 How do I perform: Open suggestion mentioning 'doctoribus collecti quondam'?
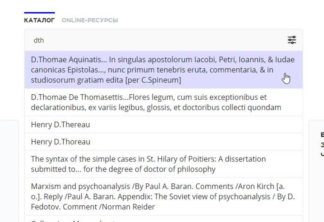pyautogui.click(x=164, y=102)
